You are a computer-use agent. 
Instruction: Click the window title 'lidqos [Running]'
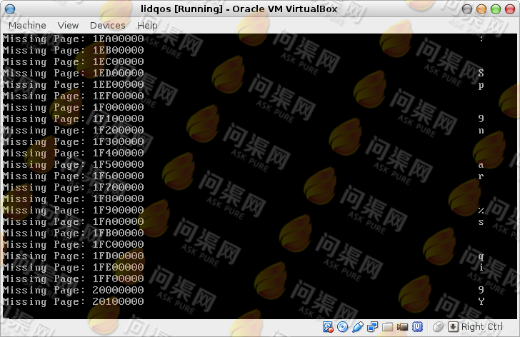[x=181, y=9]
